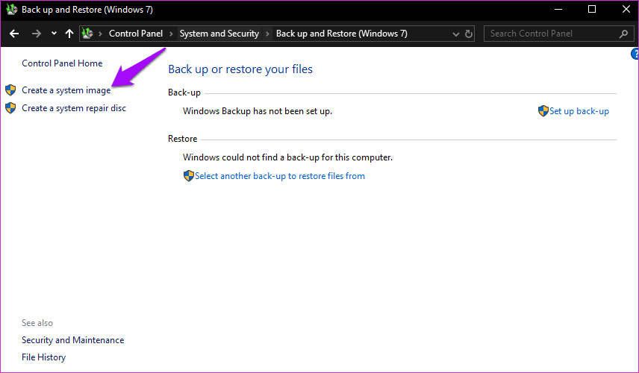Refresh the Control Panel address bar

point(469,34)
